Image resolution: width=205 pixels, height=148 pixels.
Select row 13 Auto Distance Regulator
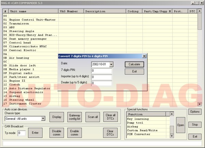(x=30, y=88)
